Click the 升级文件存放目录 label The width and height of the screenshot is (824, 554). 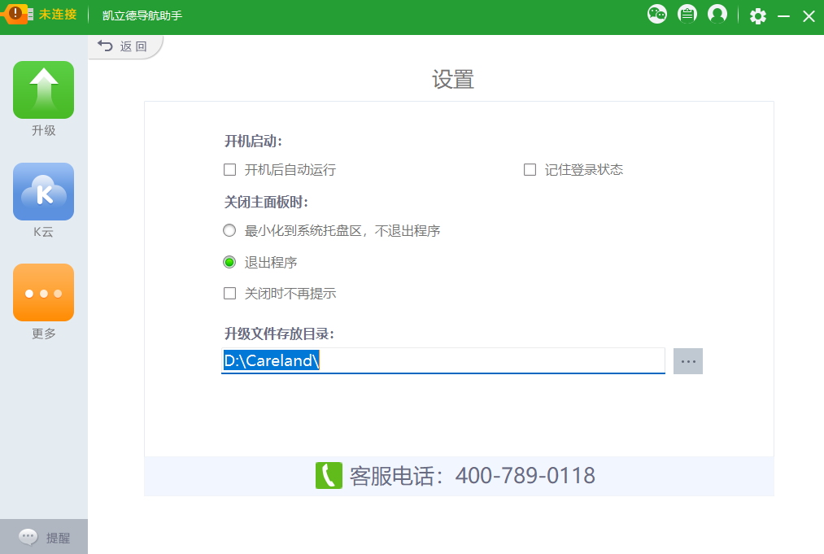pos(280,334)
